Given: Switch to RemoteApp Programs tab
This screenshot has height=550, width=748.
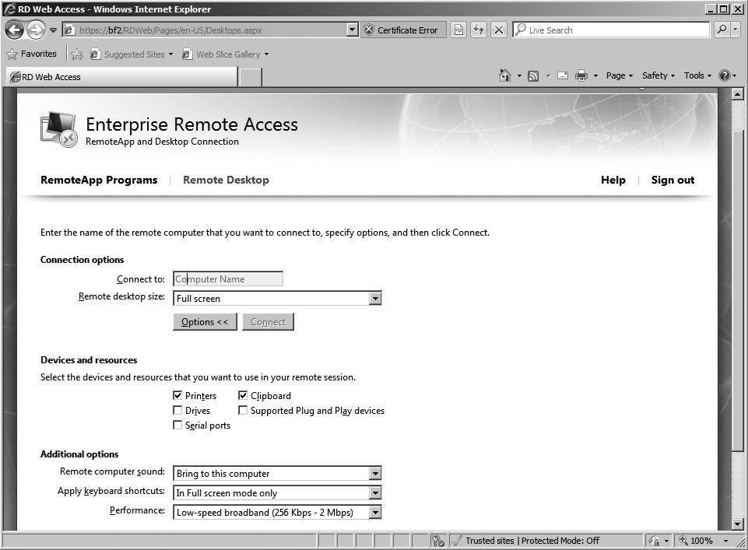Looking at the screenshot, I should (99, 180).
